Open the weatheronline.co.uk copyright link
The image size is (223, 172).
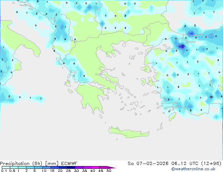(193, 169)
